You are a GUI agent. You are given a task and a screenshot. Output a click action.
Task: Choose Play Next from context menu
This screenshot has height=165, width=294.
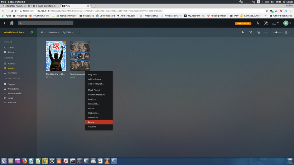[99, 74]
